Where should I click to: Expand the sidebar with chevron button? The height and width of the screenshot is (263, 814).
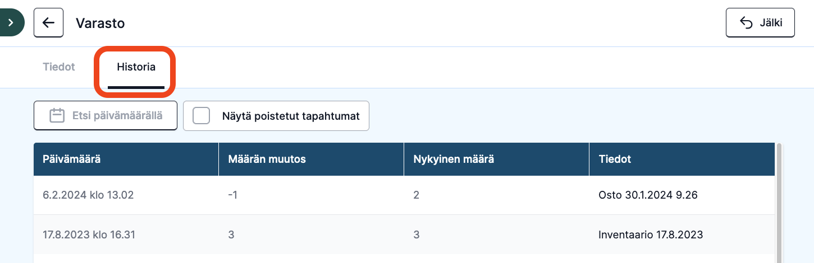pyautogui.click(x=11, y=23)
